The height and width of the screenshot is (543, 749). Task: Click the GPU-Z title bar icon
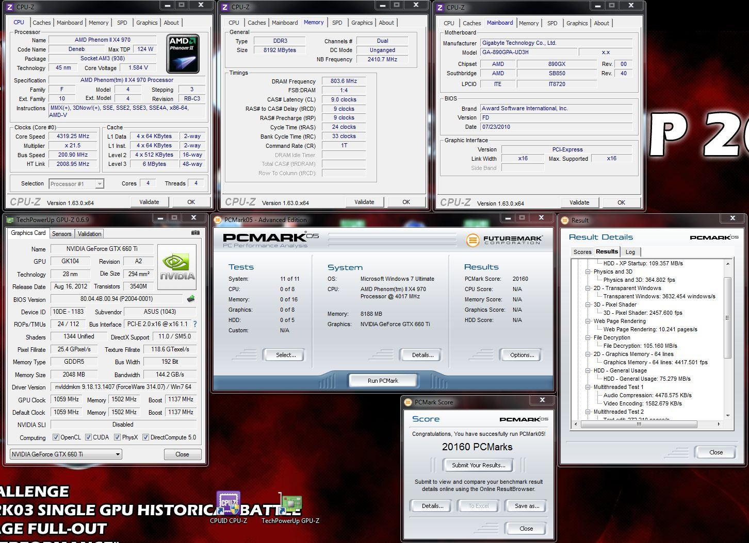10,219
